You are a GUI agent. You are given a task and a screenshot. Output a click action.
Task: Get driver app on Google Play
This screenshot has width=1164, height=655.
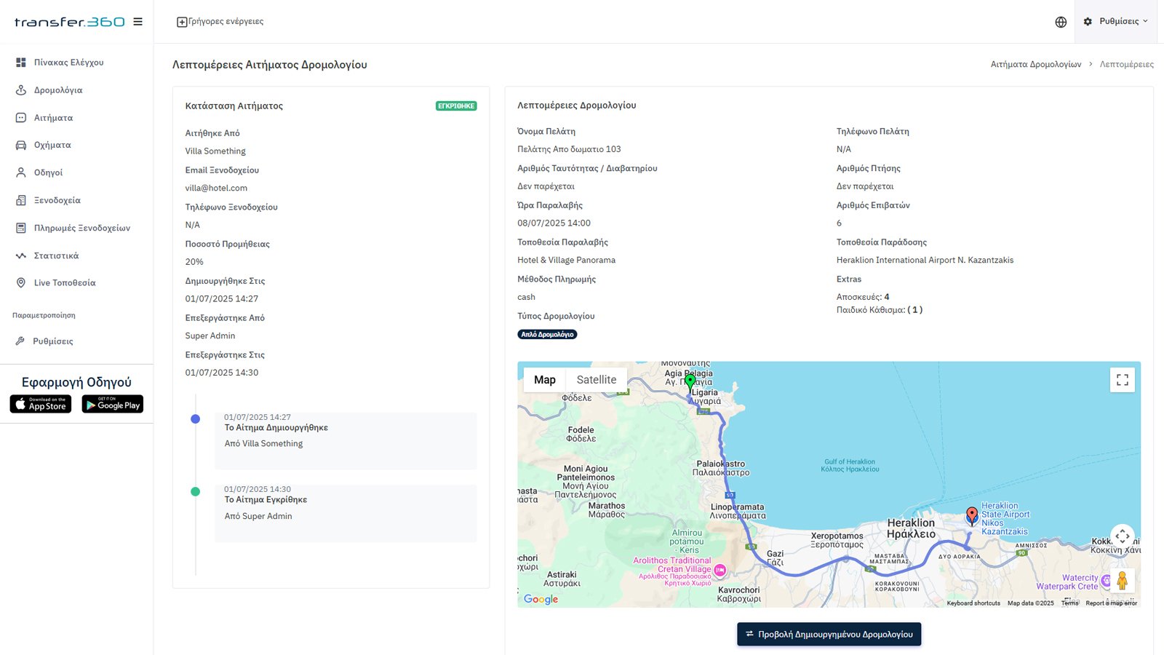click(x=113, y=404)
